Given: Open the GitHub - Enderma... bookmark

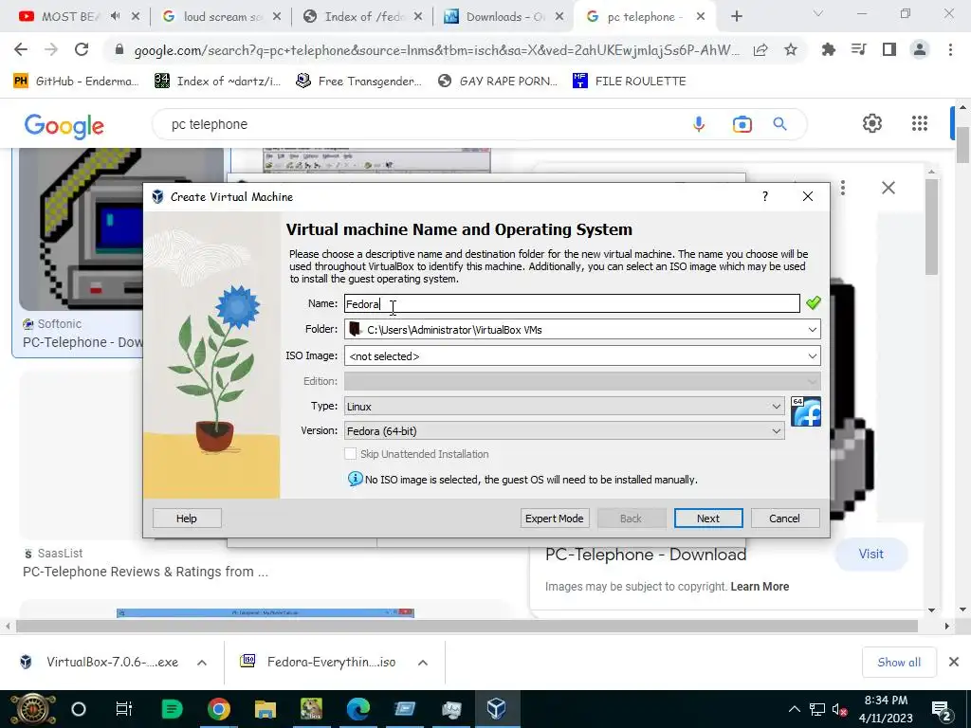Looking at the screenshot, I should tap(76, 82).
